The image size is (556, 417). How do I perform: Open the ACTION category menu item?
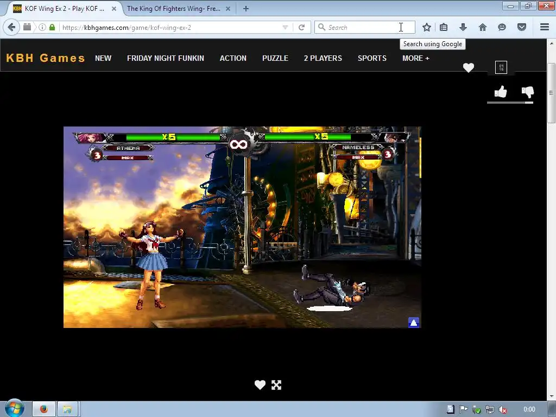[233, 58]
